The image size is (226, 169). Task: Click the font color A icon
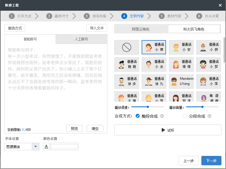pos(46,147)
